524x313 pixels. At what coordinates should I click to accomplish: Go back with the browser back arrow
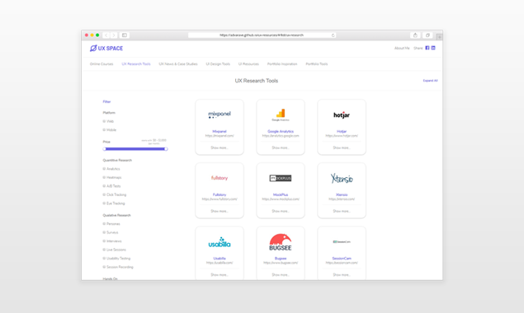(x=106, y=35)
